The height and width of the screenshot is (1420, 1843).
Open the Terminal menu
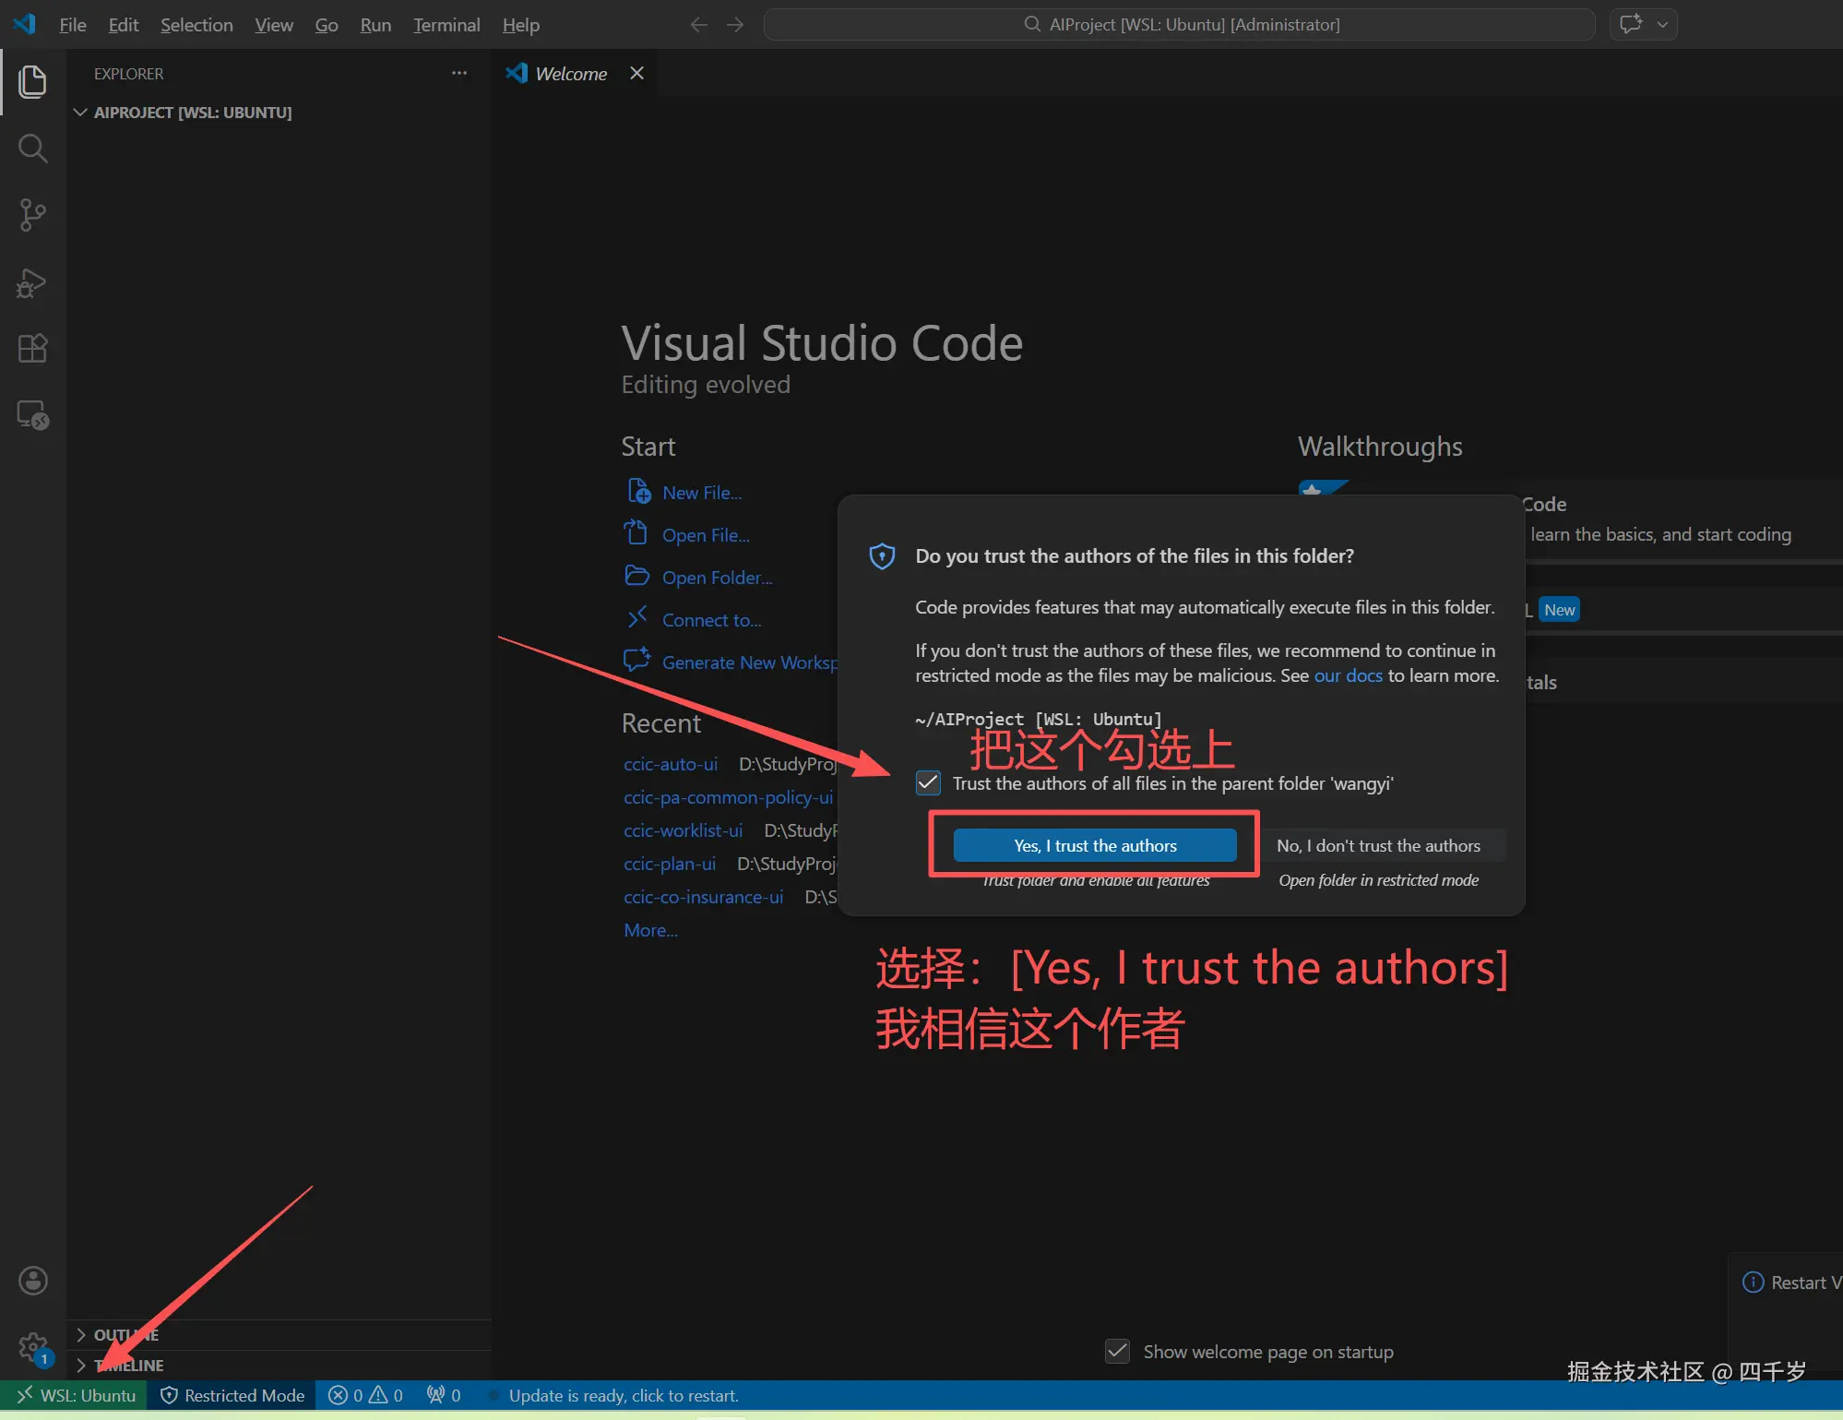(446, 25)
